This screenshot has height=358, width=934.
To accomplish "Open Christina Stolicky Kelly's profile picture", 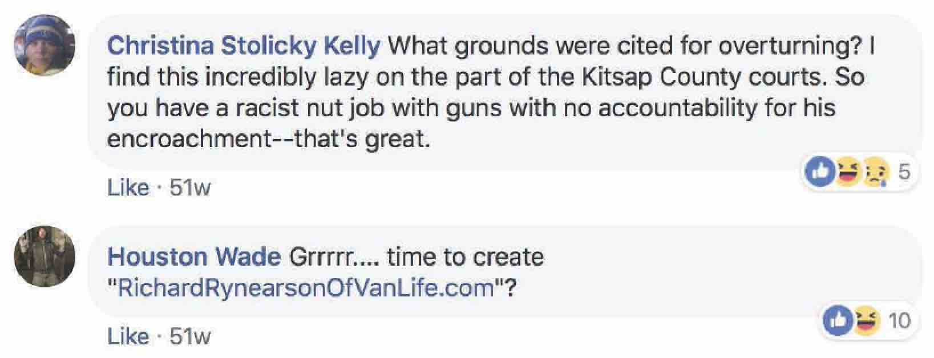I will coord(45,45).
